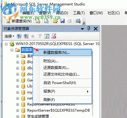
Task: Select ReportServer$SQLEXPRESSTempDB database
Action: tap(59, 110)
